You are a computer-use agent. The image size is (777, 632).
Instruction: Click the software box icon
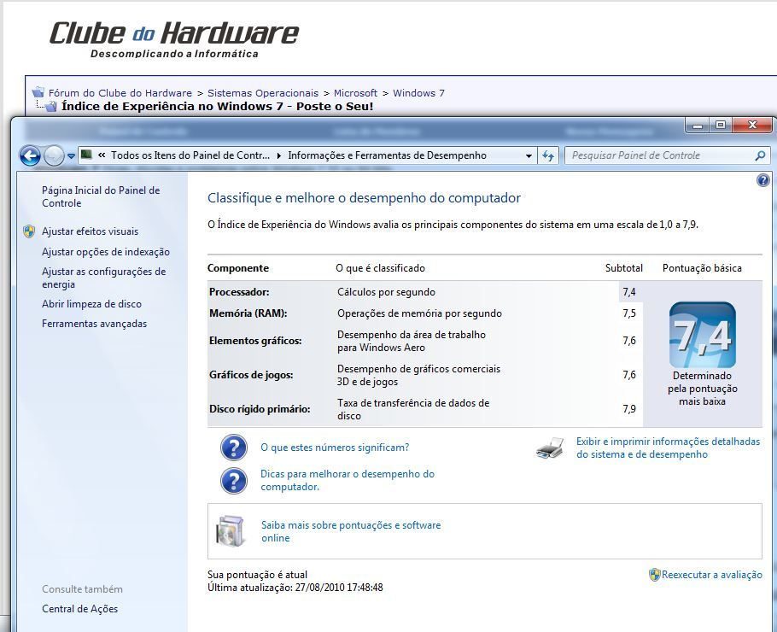pos(231,531)
